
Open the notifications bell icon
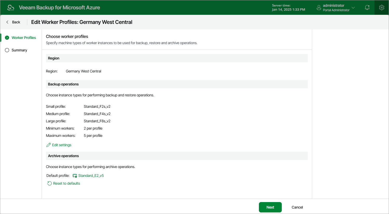(367, 8)
